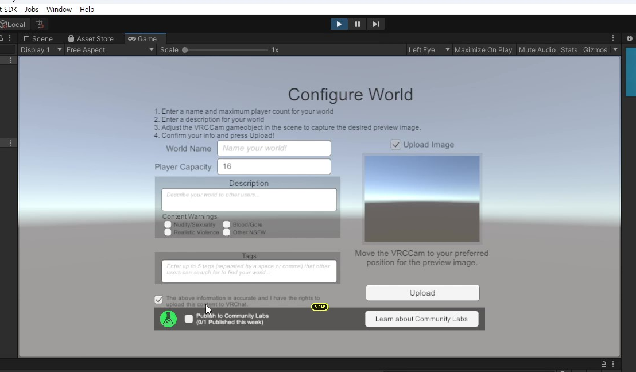Click the Player Capacity field showing 16
This screenshot has width=636, height=372.
click(274, 166)
